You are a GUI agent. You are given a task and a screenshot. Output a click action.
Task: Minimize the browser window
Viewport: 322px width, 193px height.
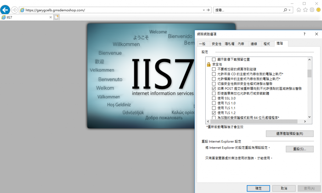[x=292, y=3]
